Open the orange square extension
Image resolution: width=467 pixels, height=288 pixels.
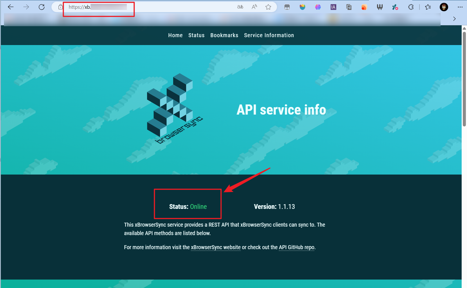point(364,7)
